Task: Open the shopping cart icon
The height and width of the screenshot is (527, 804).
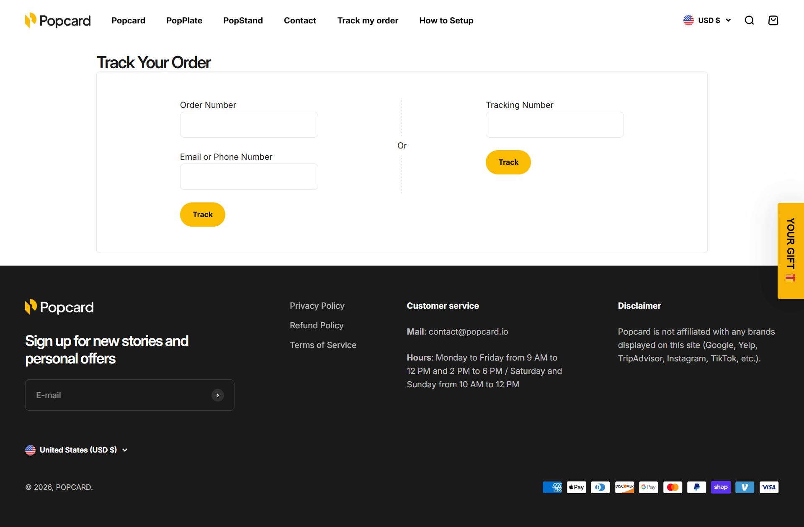Action: [773, 20]
